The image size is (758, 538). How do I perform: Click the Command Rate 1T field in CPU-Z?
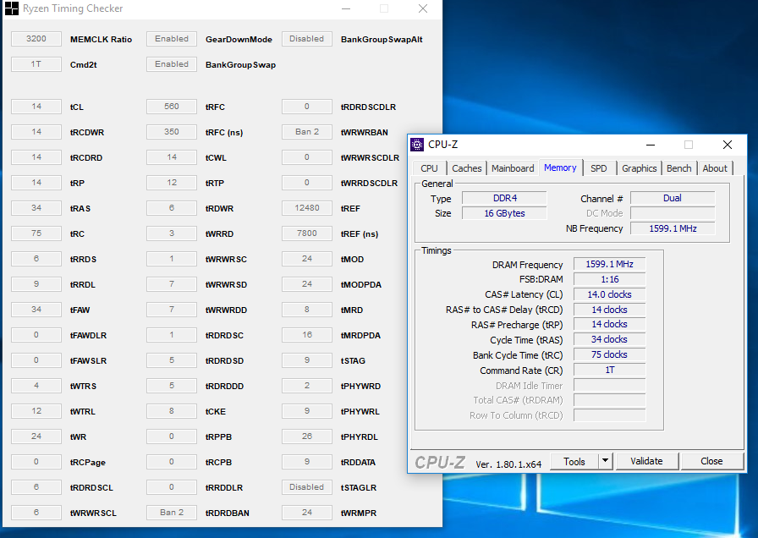(x=609, y=370)
